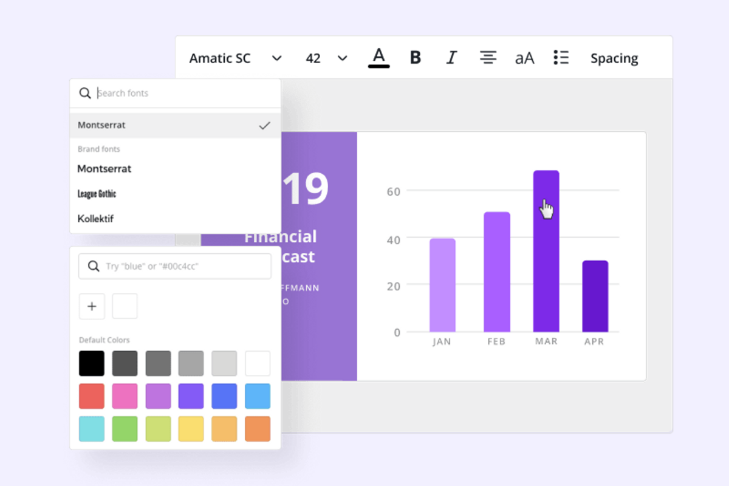Choose League Gothic from the font list

pyautogui.click(x=97, y=193)
